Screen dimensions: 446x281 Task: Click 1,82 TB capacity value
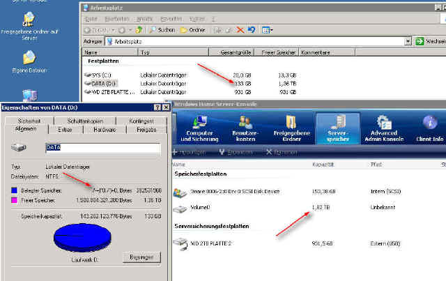coord(321,207)
